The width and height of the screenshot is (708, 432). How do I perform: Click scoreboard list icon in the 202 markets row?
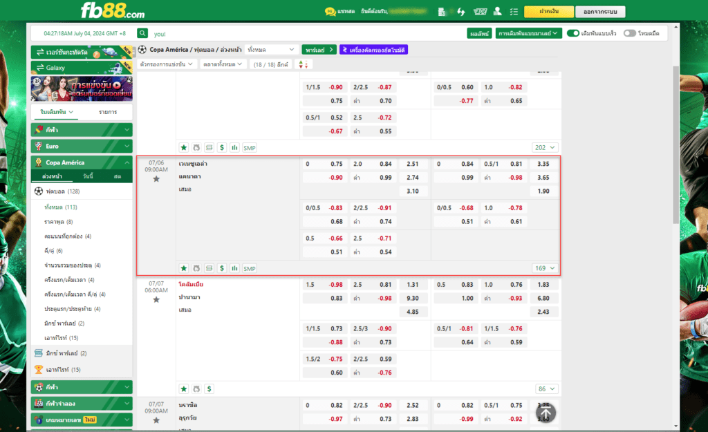click(209, 148)
